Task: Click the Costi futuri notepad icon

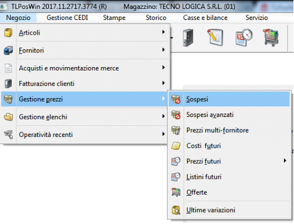Action: pos(176,146)
